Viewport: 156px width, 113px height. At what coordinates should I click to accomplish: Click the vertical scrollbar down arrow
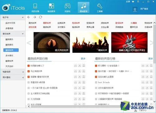point(154,101)
